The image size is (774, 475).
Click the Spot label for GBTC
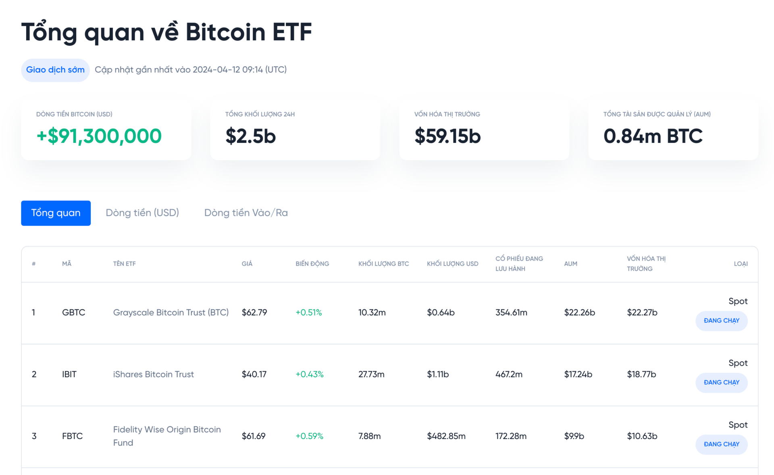tap(738, 301)
